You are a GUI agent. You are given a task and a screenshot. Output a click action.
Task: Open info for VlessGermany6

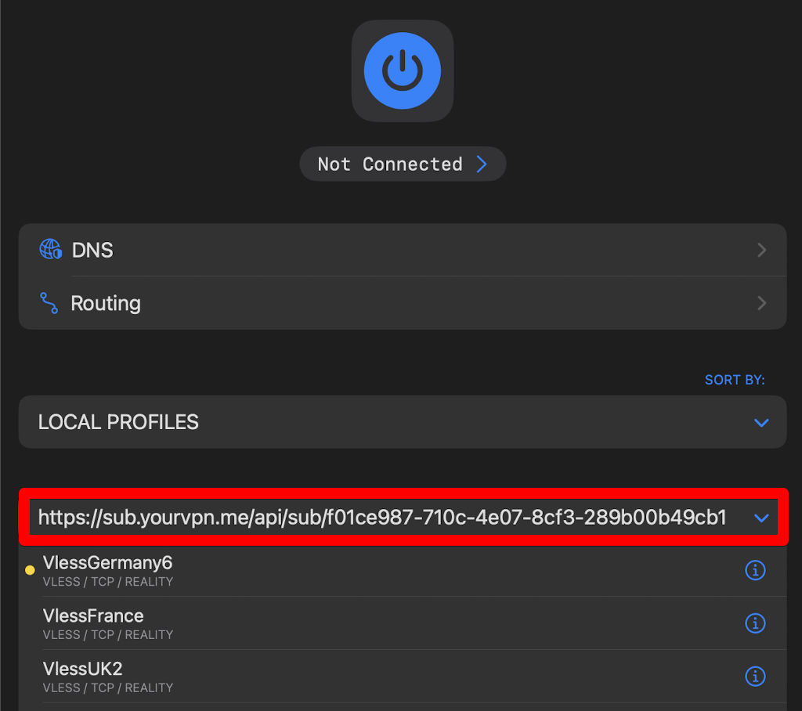(754, 571)
